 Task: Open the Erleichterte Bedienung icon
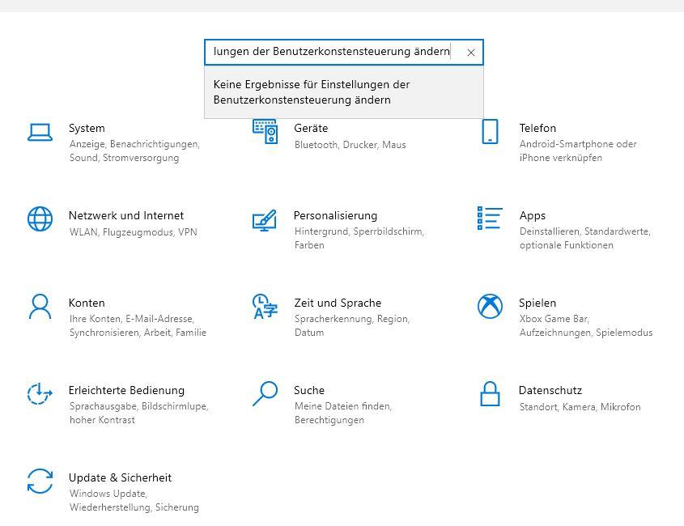(40, 393)
